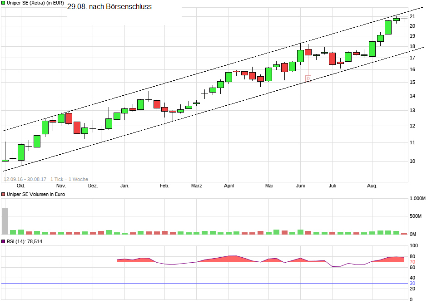
Task: Click the 'RSI (14): 78,514' label
Action: (x=25, y=241)
